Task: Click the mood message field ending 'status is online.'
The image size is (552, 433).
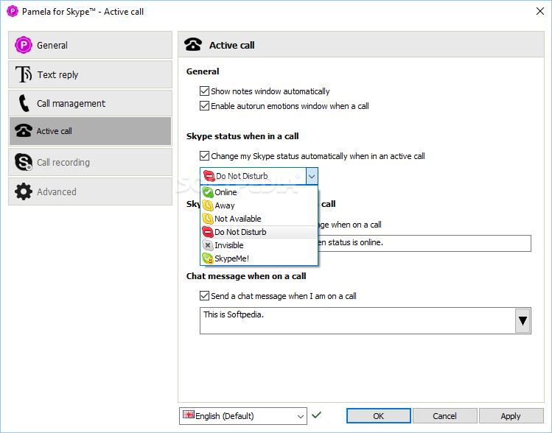Action: click(425, 243)
